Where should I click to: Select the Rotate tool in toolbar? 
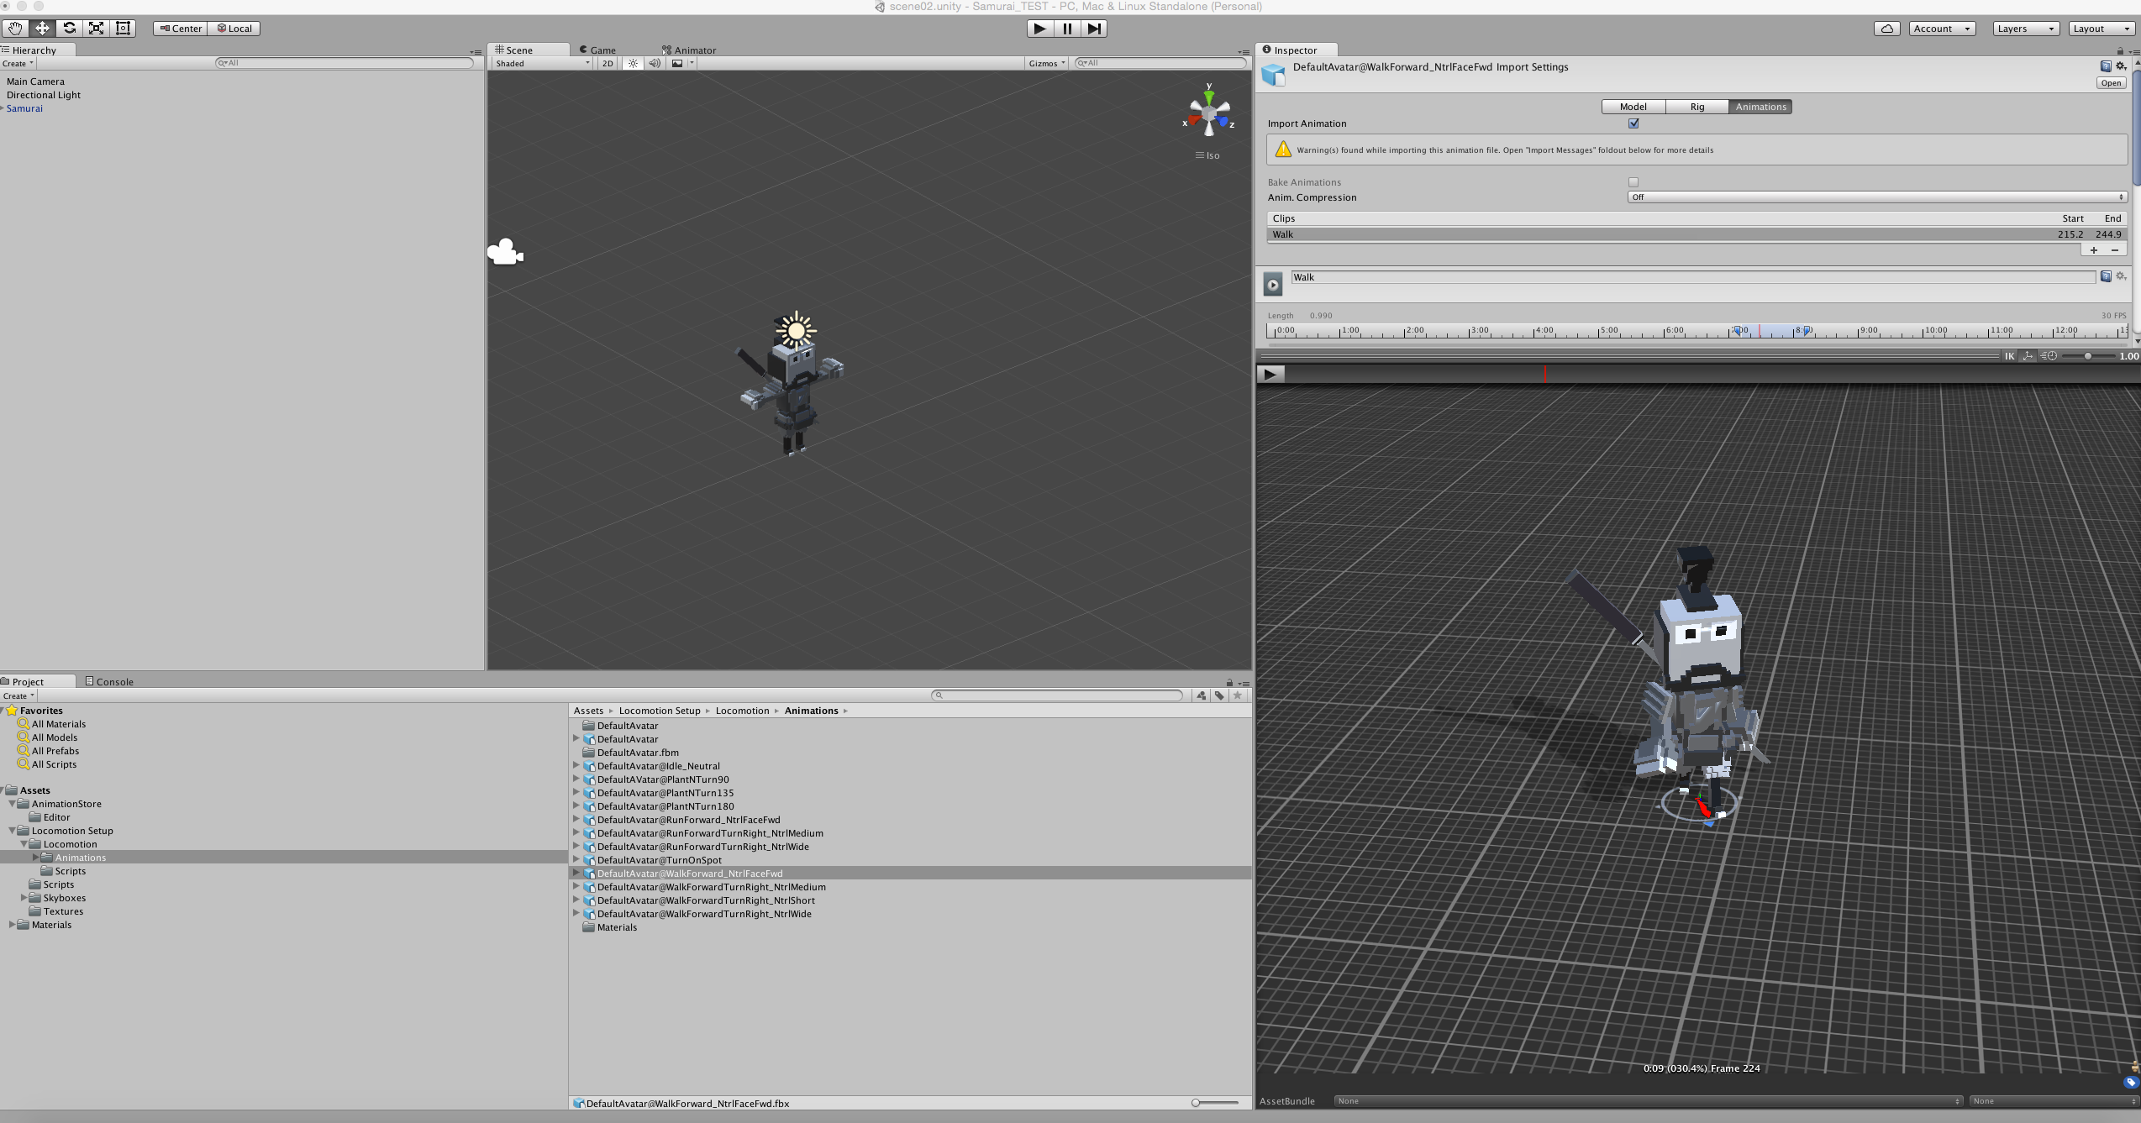[70, 29]
